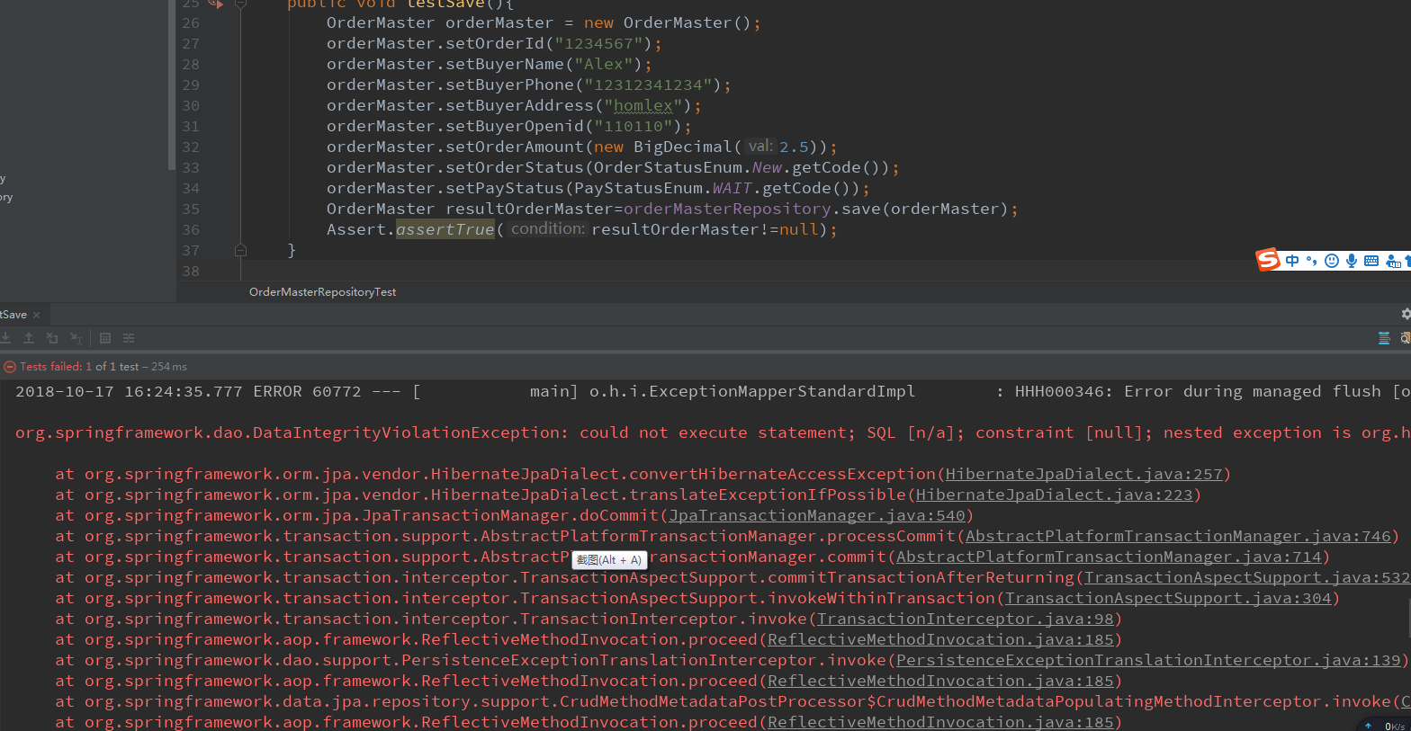Click the search log magnifier icon
This screenshot has height=731, width=1411.
point(1406,338)
